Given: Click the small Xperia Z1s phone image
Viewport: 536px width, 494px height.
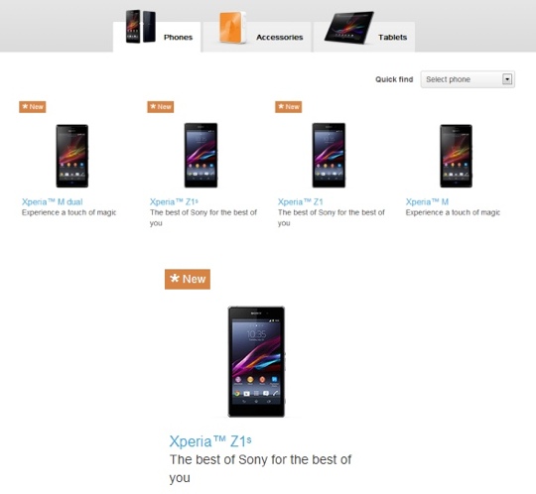Looking at the screenshot, I should click(x=201, y=155).
